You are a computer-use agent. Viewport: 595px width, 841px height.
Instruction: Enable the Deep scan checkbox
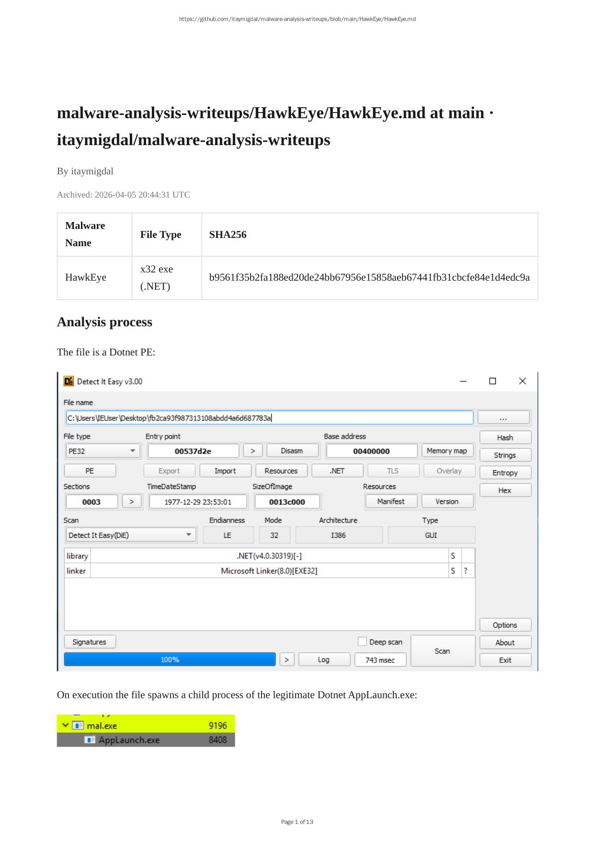pos(362,641)
